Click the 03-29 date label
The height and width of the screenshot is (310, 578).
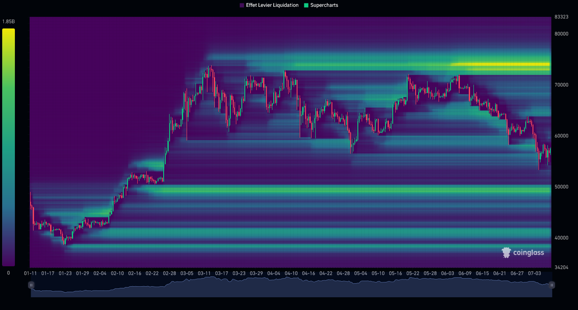257,273
